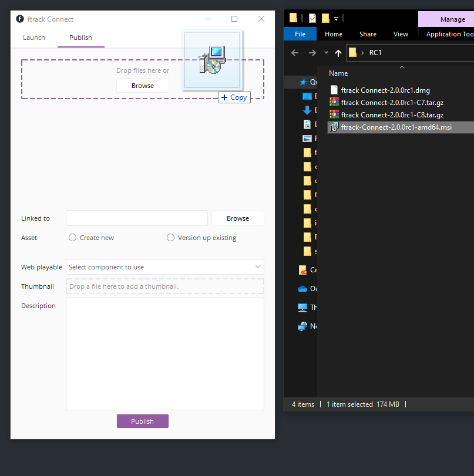This screenshot has width=474, height=476.
Task: Open This PC from the sidebar
Action: point(302,308)
